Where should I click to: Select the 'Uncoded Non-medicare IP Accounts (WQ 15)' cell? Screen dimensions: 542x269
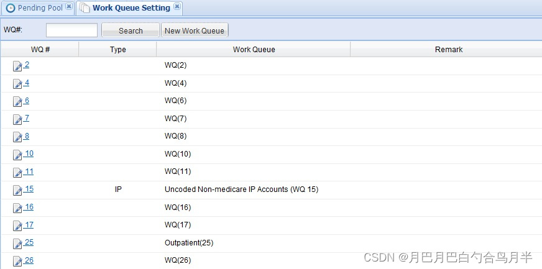(x=241, y=189)
